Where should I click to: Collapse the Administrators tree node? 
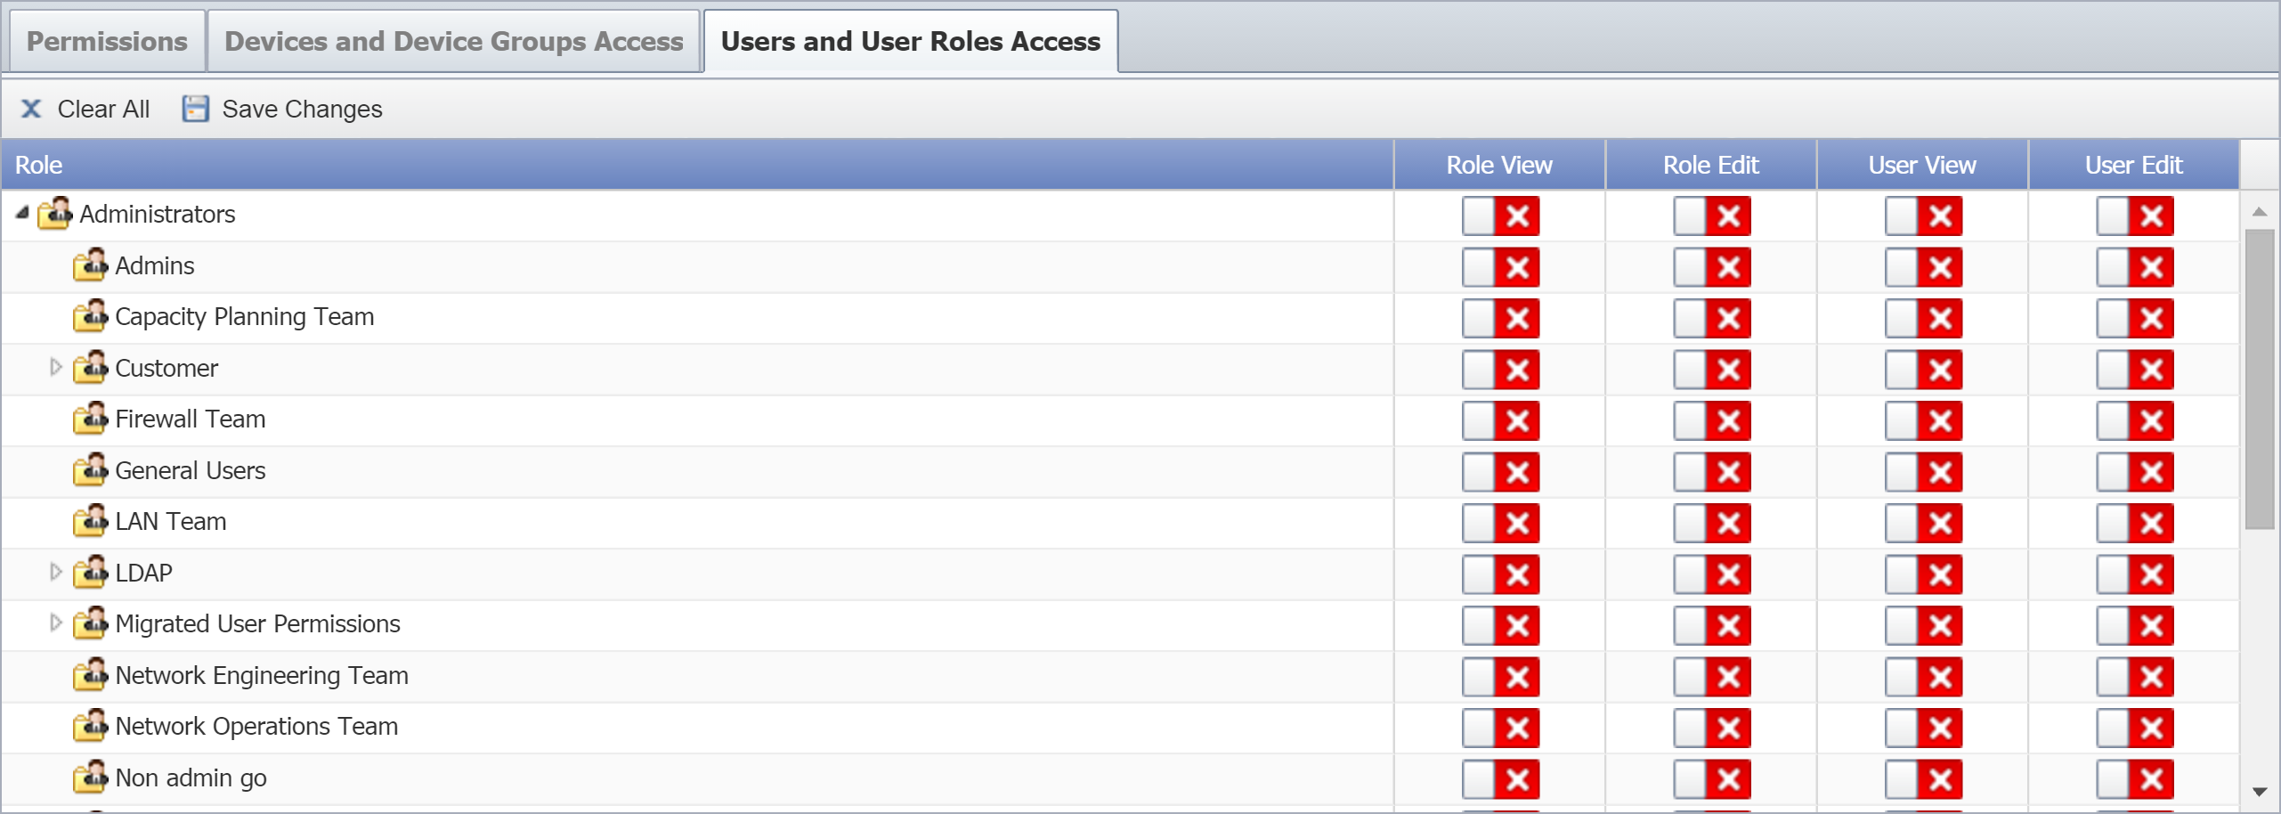click(22, 213)
